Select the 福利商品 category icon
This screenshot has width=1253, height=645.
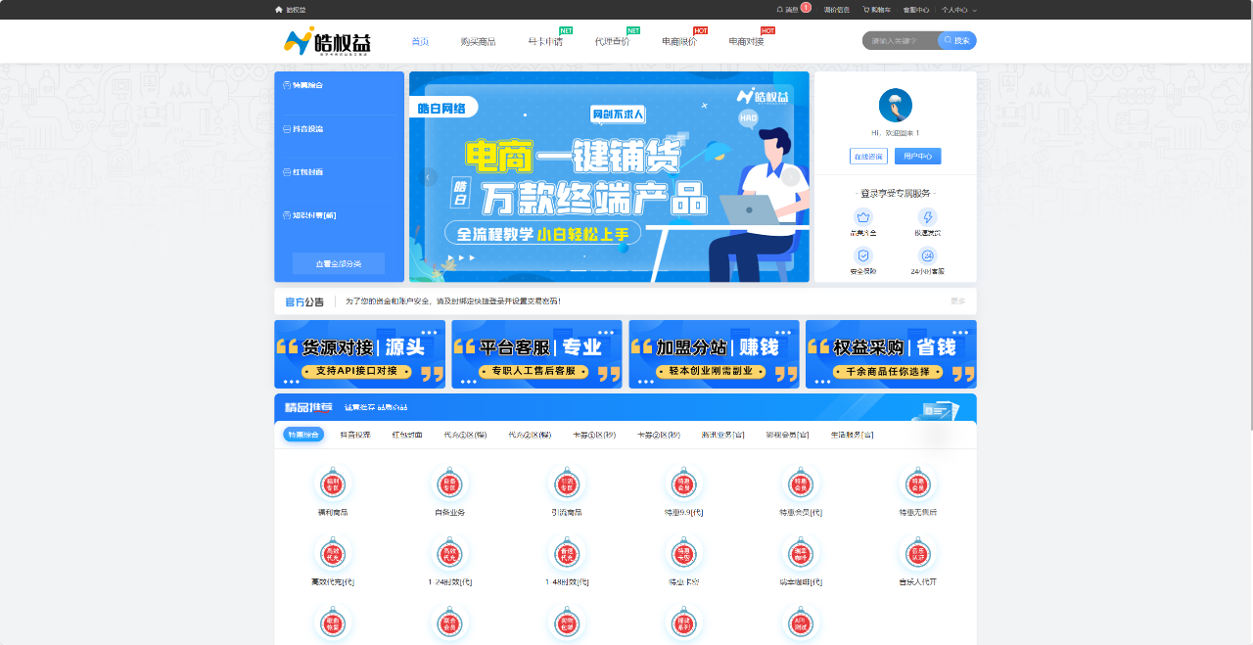click(x=332, y=484)
